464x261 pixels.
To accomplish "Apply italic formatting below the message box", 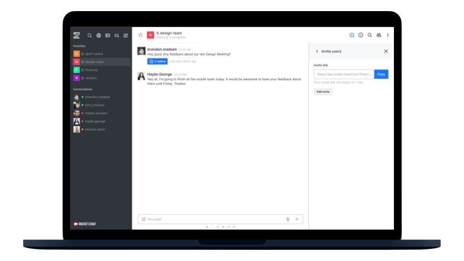I will tap(212, 227).
